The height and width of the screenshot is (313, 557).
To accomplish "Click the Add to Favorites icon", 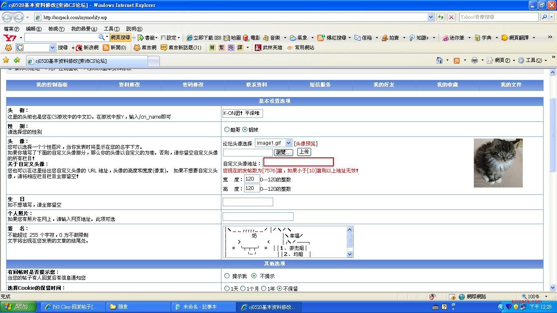I will tap(17, 60).
